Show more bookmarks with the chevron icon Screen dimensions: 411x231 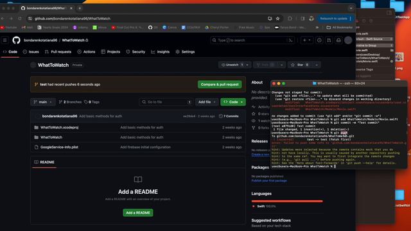click(x=317, y=27)
